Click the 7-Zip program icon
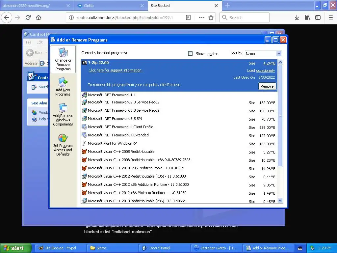The width and height of the screenshot is (337, 253). (84, 63)
